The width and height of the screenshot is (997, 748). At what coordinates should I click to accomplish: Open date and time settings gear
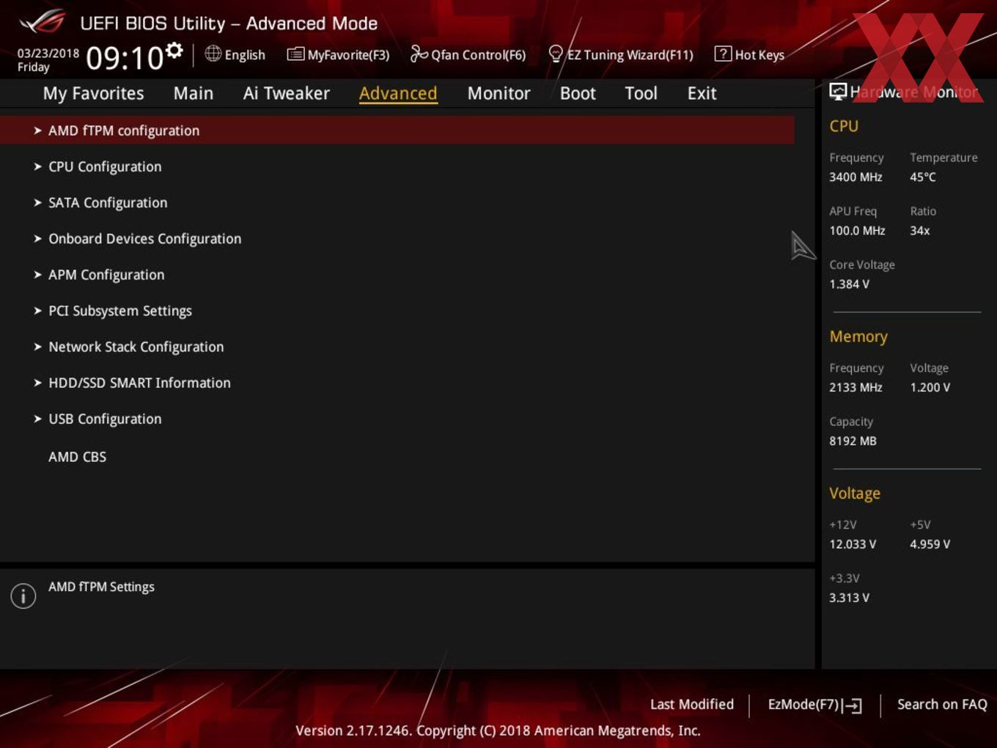coord(174,50)
